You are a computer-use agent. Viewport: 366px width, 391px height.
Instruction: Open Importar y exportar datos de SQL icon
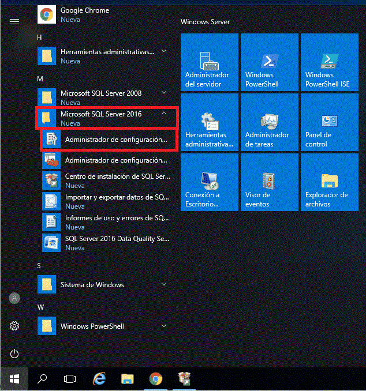point(51,201)
